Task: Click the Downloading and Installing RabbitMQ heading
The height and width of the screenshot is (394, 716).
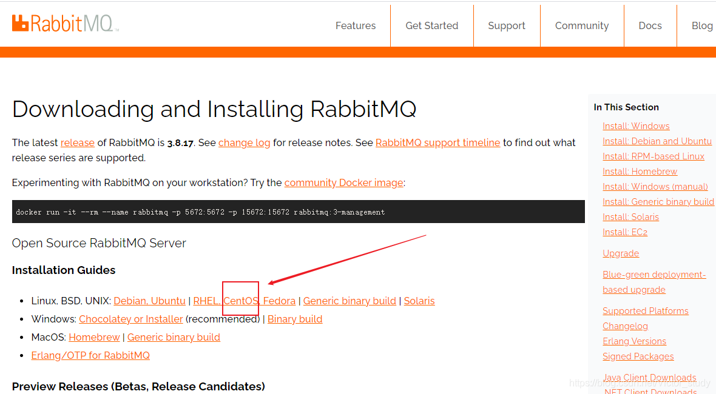Action: coord(214,110)
